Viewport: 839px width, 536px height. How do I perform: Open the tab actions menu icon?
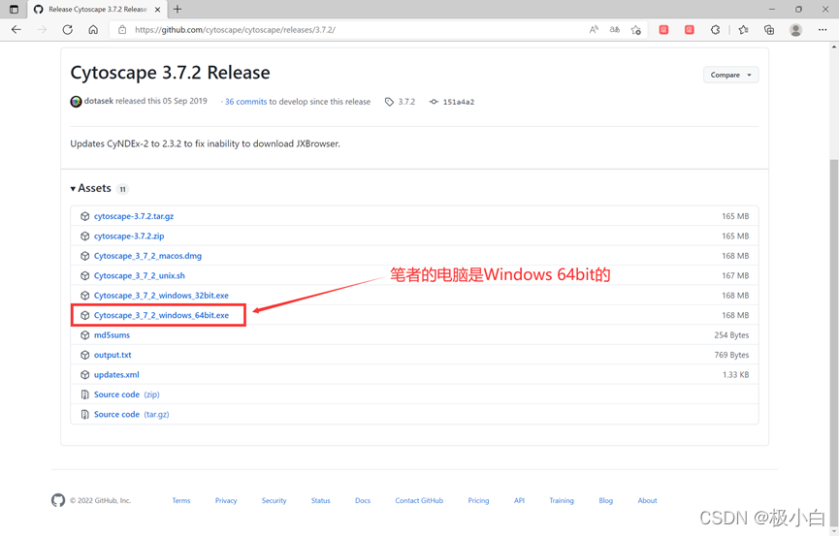coord(14,9)
